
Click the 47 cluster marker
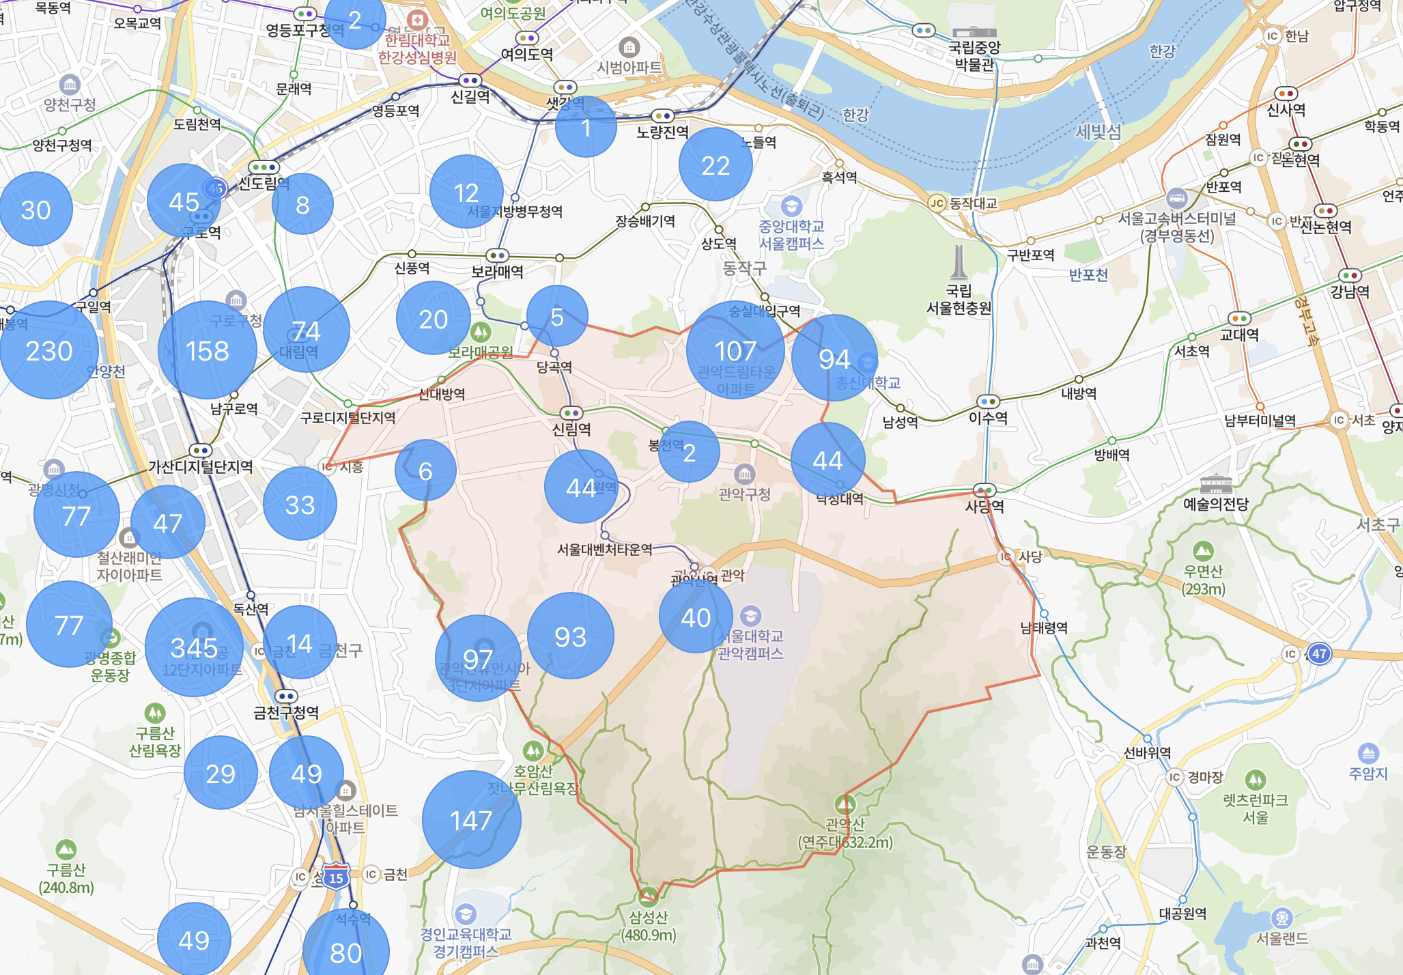coord(168,522)
